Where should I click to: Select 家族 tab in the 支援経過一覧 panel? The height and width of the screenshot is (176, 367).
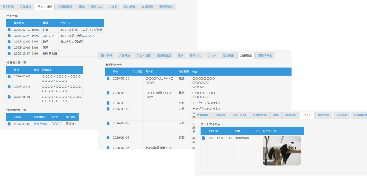(x=180, y=56)
